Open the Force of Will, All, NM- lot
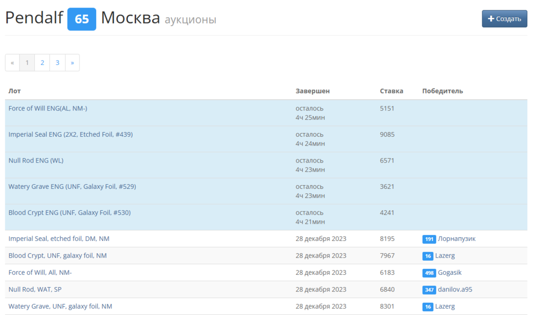The height and width of the screenshot is (315, 537). click(x=40, y=273)
